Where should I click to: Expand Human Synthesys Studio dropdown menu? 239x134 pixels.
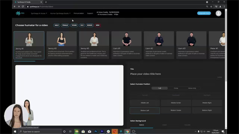coord(60,13)
